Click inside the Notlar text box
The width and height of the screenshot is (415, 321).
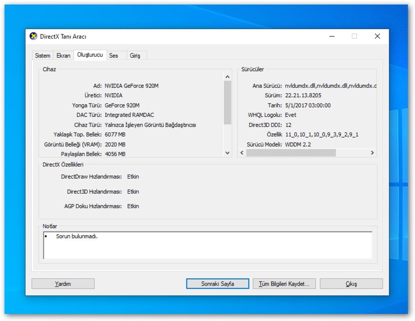click(208, 246)
